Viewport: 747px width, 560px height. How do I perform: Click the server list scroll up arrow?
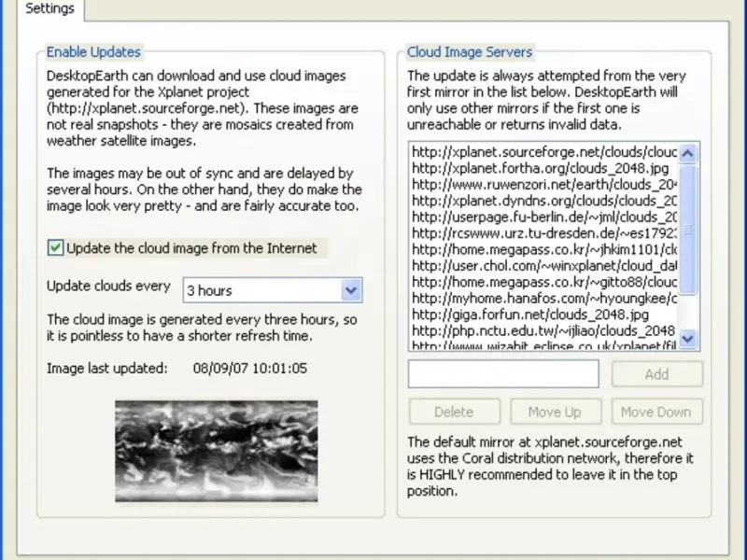coord(688,153)
